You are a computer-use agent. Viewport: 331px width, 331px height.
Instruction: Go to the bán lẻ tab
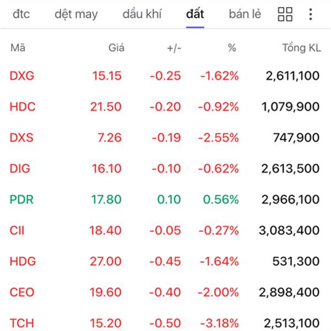point(245,14)
